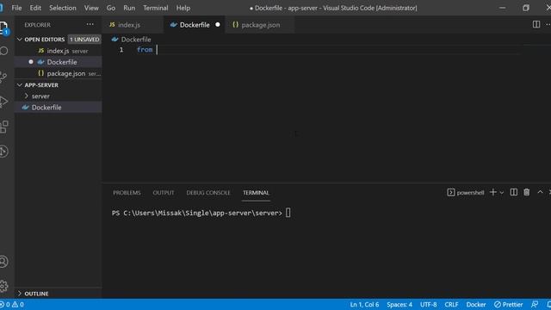Open the Selection menu
551x310 pixels.
tap(63, 8)
